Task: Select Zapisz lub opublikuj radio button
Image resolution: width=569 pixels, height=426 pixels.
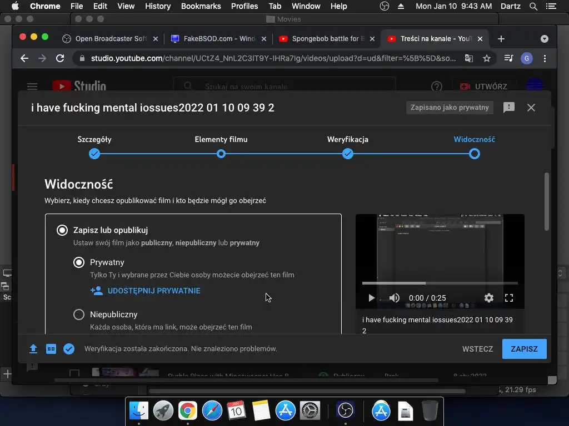Action: tap(62, 230)
